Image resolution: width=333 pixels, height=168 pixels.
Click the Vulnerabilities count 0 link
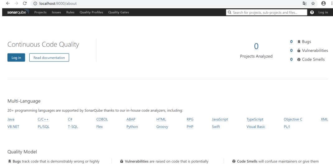pyautogui.click(x=291, y=50)
